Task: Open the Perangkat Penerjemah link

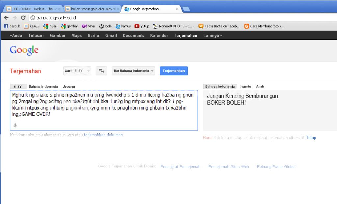Action: 180,167
